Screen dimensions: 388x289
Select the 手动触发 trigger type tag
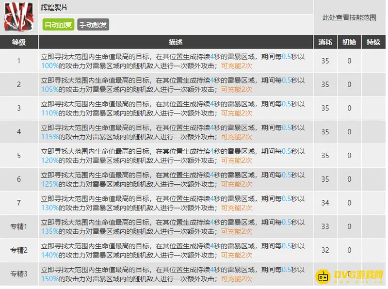point(93,23)
